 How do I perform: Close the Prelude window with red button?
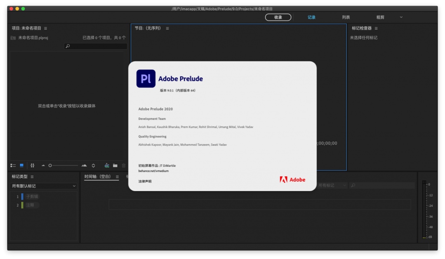pyautogui.click(x=11, y=9)
